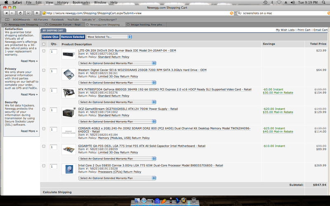Click the Western Digital hard drive thumbnail
The height and width of the screenshot is (206, 330).
click(68, 74)
